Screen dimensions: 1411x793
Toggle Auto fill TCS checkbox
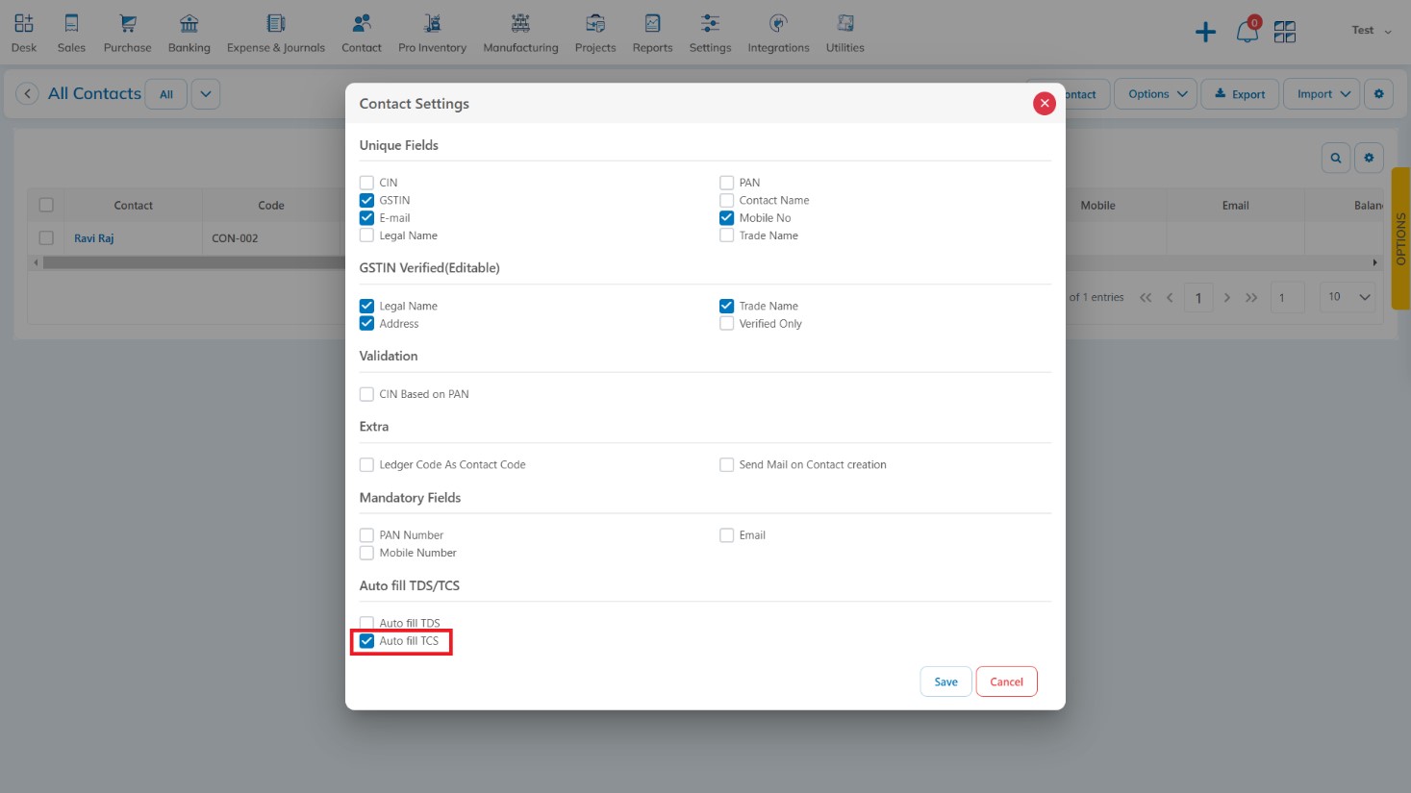(x=366, y=641)
